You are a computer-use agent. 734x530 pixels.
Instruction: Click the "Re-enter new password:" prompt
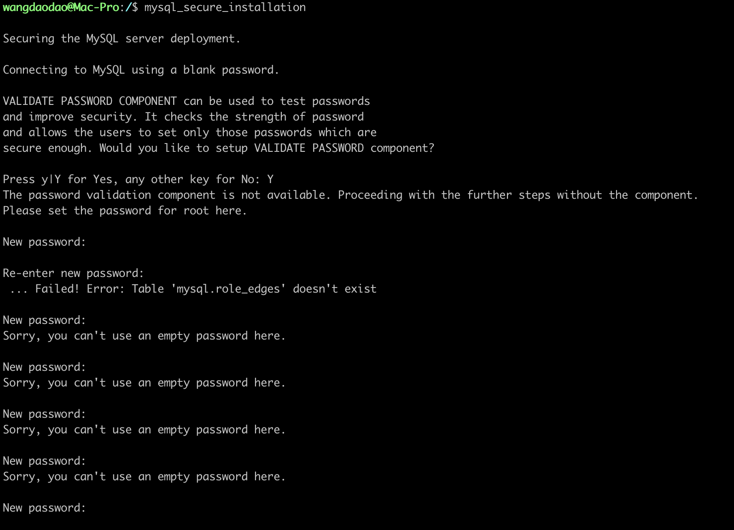pyautogui.click(x=73, y=273)
